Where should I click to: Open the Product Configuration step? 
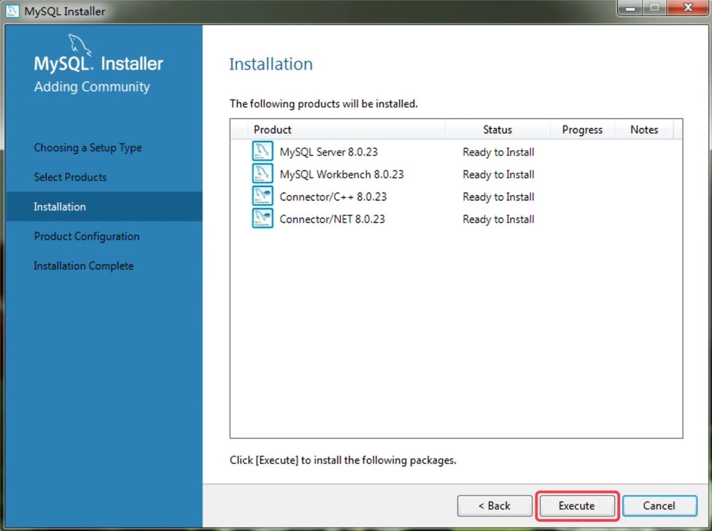coord(87,236)
